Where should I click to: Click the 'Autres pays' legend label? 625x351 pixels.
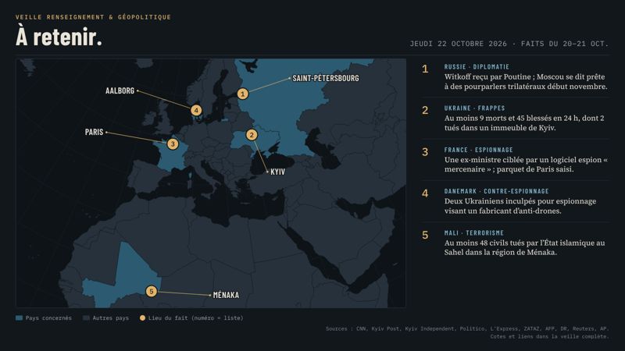point(111,318)
